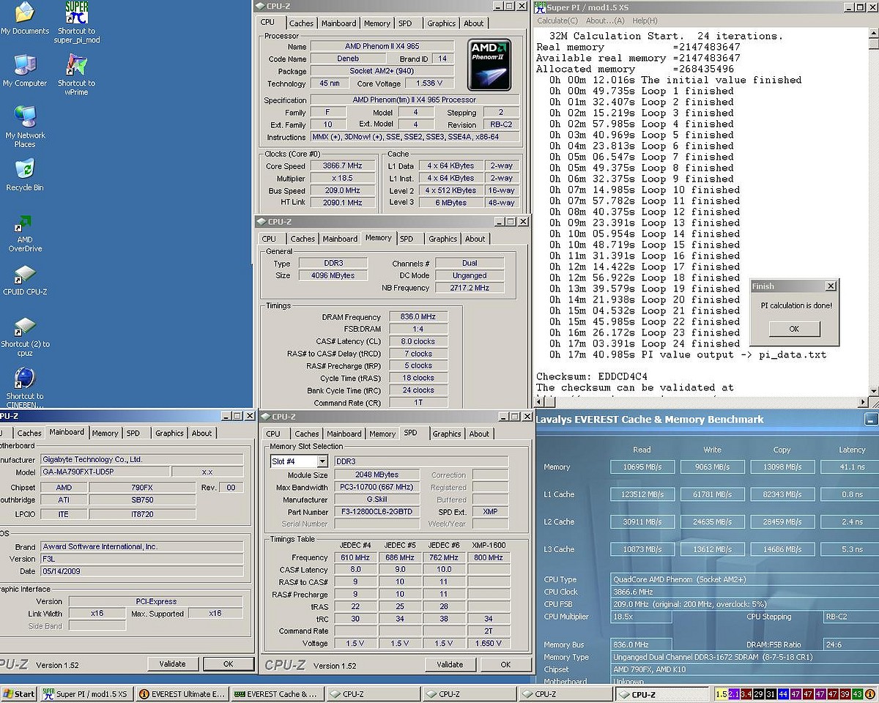Click Validate in the SPD CPU-Z window
The image size is (879, 703).
[450, 664]
